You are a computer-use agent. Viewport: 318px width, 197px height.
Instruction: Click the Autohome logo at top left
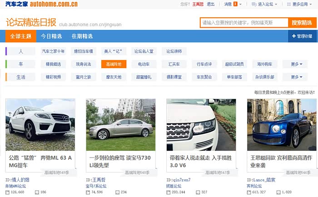click(x=41, y=5)
